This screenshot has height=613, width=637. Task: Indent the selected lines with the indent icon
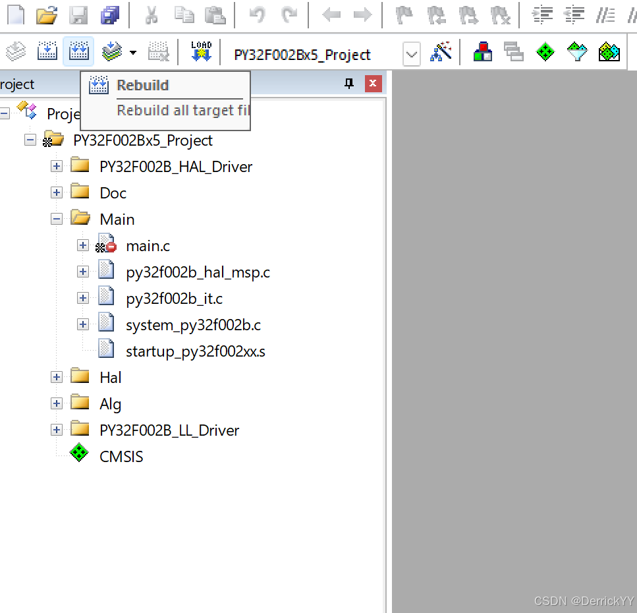pyautogui.click(x=543, y=15)
